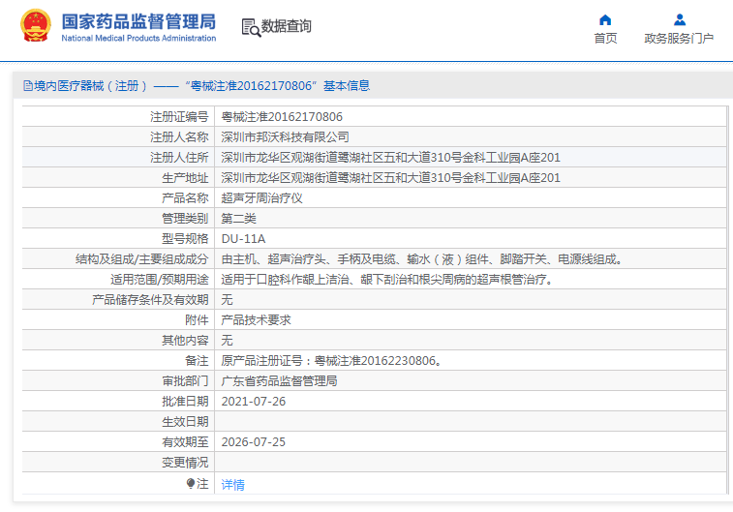The width and height of the screenshot is (733, 512).
Task: Click the 生效日期 label
Action: (185, 422)
